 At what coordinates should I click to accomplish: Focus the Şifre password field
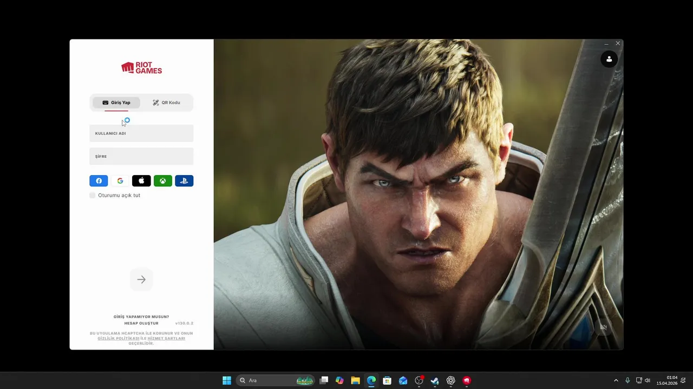tap(141, 156)
